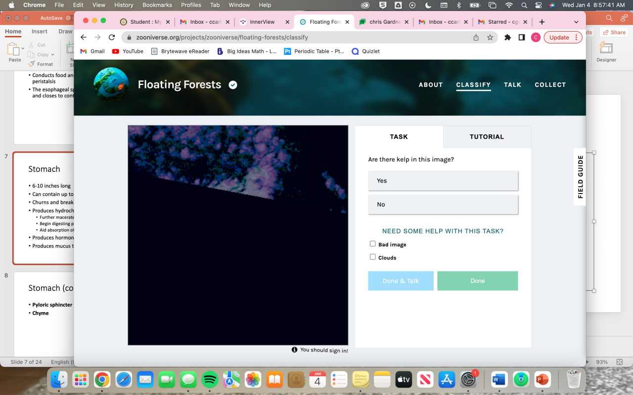Switch to the Tutorial tab
The width and height of the screenshot is (633, 395).
487,137
